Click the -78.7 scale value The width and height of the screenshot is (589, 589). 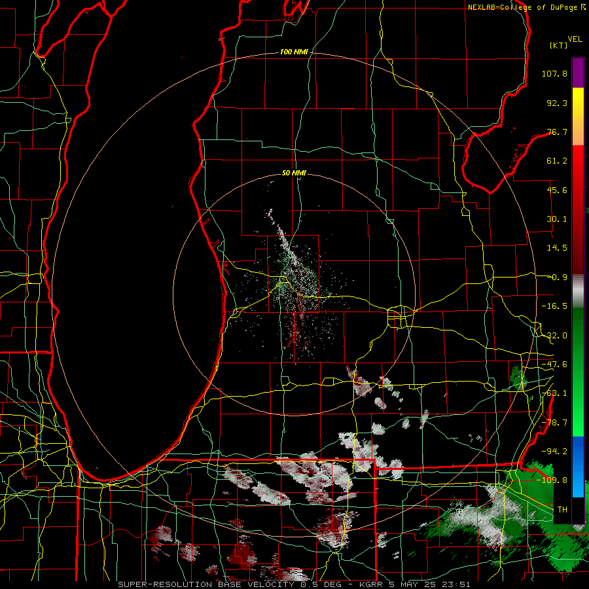pos(554,423)
